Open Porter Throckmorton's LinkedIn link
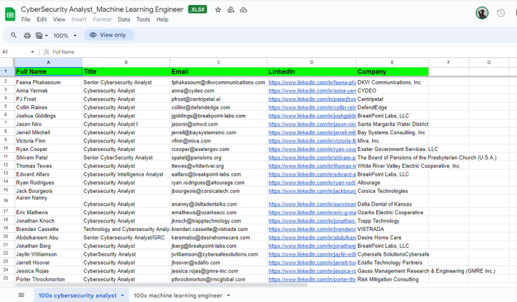Viewport: 517px width, 302px height. [x=312, y=279]
